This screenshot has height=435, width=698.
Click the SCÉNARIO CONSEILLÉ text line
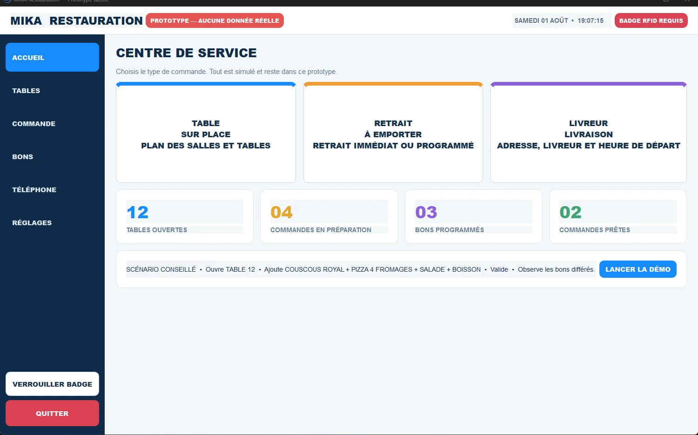[x=361, y=269]
